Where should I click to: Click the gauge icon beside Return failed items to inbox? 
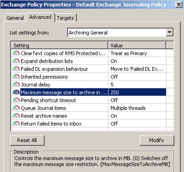tap(16, 124)
